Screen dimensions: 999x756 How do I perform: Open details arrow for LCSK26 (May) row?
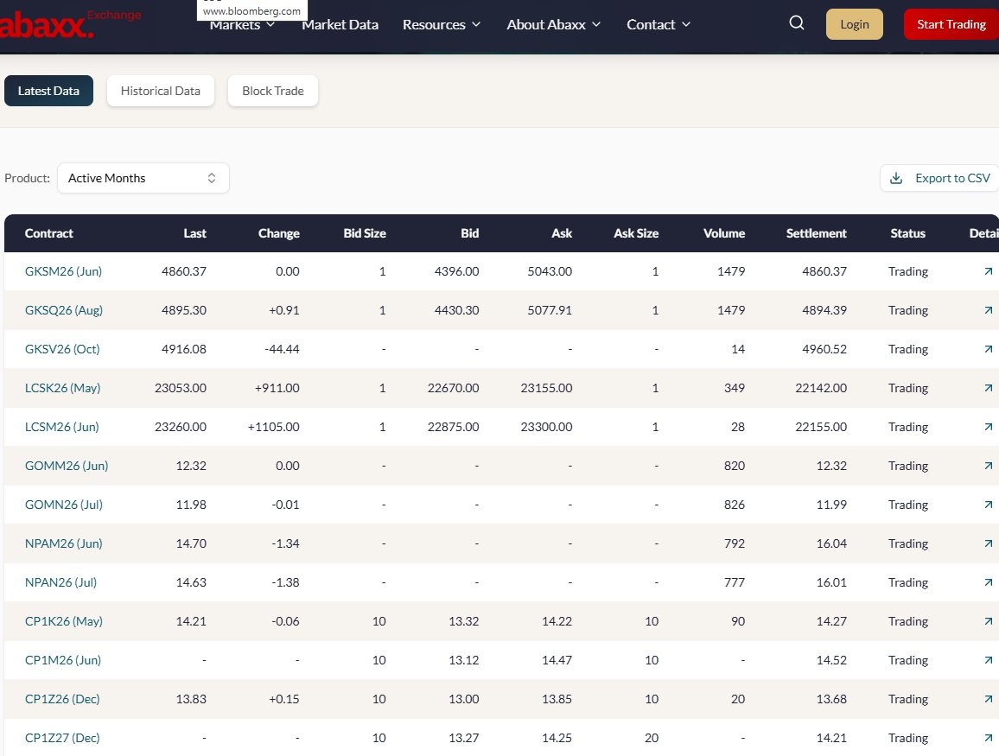point(987,387)
